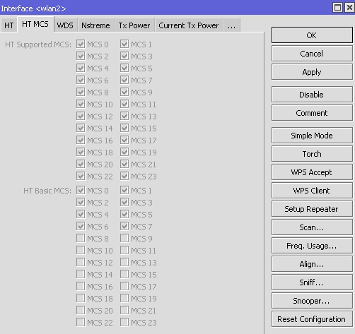Enable HT Basic MCS 15 checkbox
This screenshot has height=334, width=355.
(x=124, y=274)
